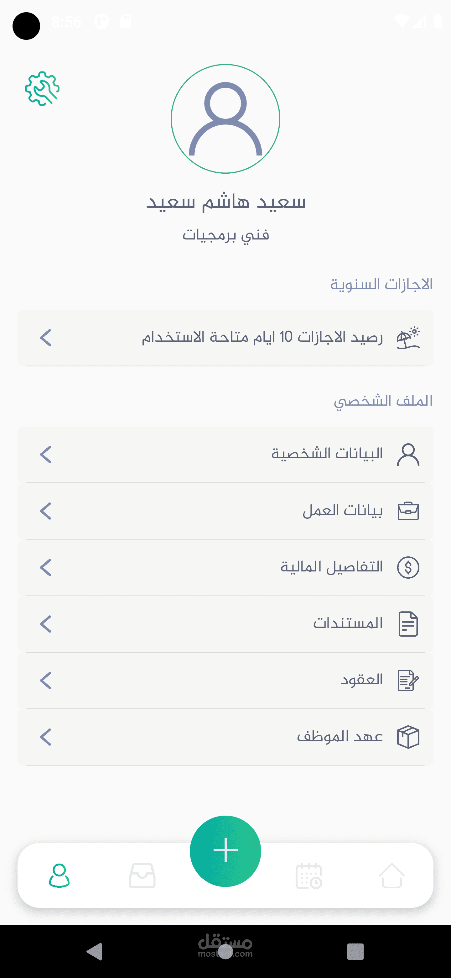This screenshot has height=978, width=451.
Task: Tap the dollar financial details icon
Action: (408, 568)
